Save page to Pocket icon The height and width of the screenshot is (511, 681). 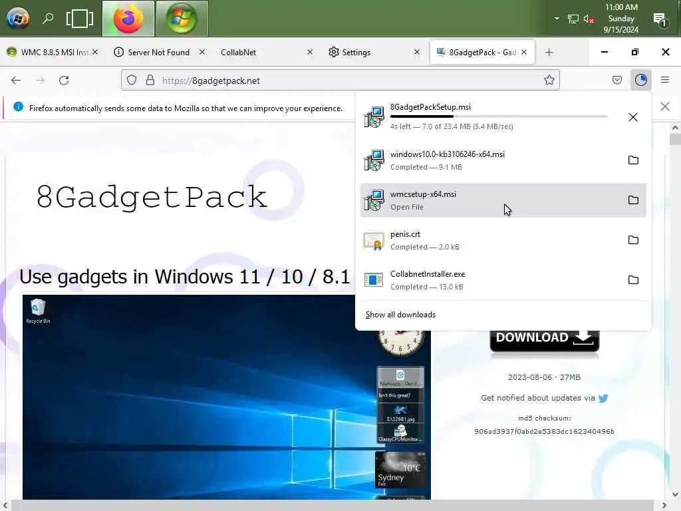pos(616,80)
